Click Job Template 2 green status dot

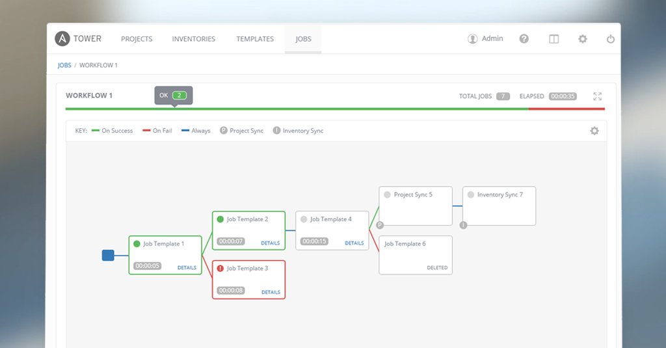point(220,219)
